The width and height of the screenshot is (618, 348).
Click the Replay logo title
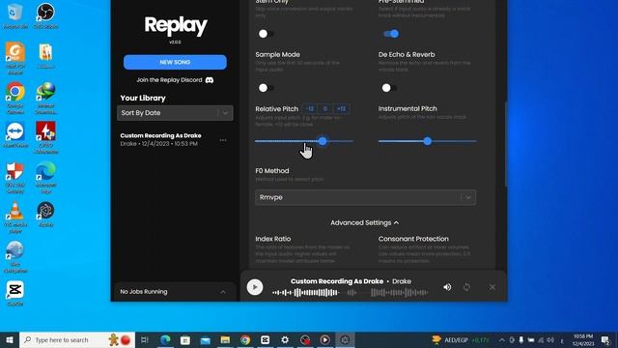(x=176, y=26)
